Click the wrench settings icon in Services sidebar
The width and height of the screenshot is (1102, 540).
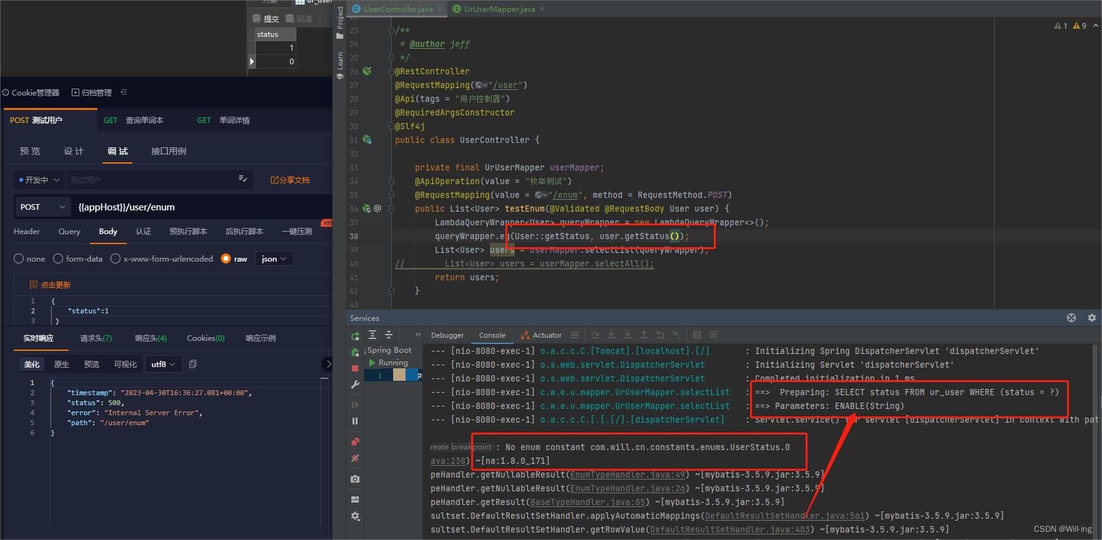(x=355, y=385)
